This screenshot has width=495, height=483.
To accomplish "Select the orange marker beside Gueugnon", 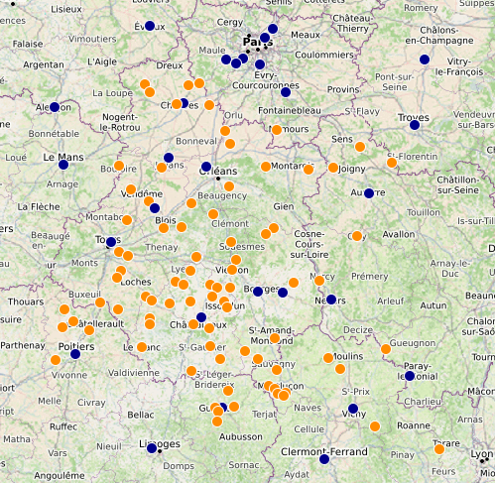I will click(x=386, y=349).
